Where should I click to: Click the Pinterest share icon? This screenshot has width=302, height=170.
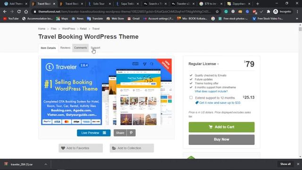(x=131, y=133)
